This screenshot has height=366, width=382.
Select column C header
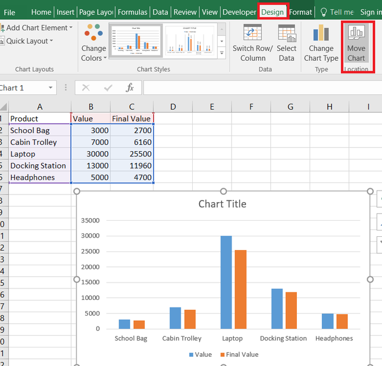(132, 107)
